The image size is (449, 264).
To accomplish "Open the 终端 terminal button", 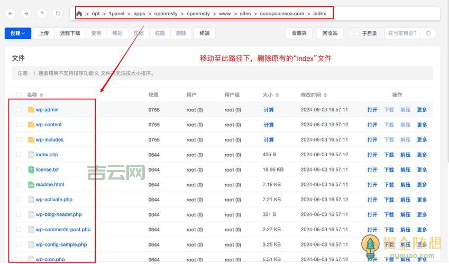I will (x=205, y=33).
